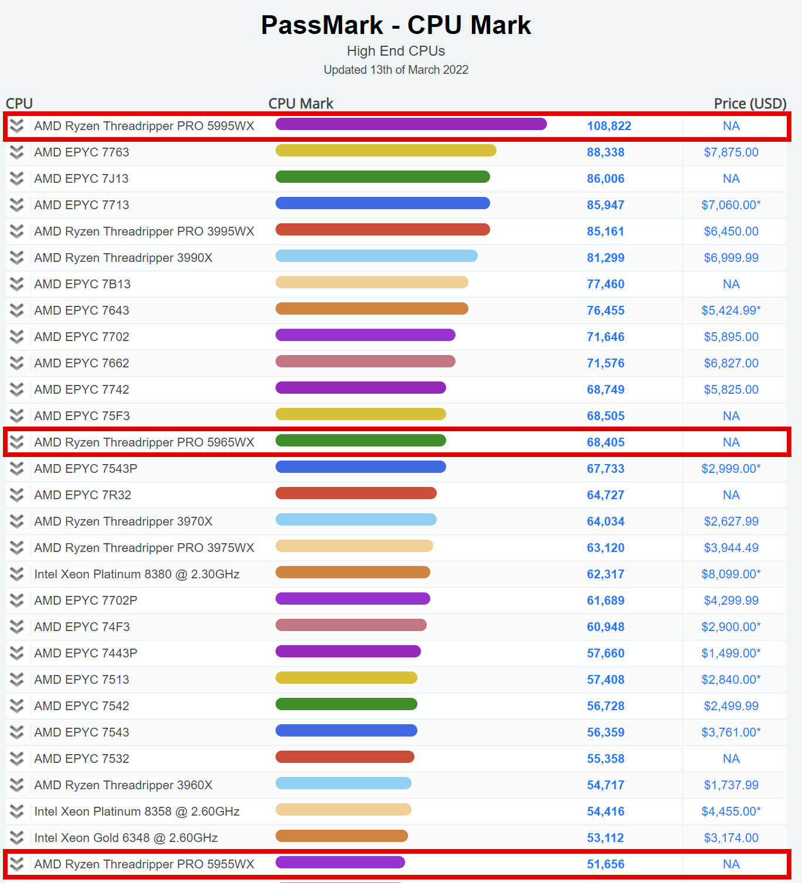Expand the AMD Ryzen Threadripper PRO 5995WX row chevron

[17, 126]
